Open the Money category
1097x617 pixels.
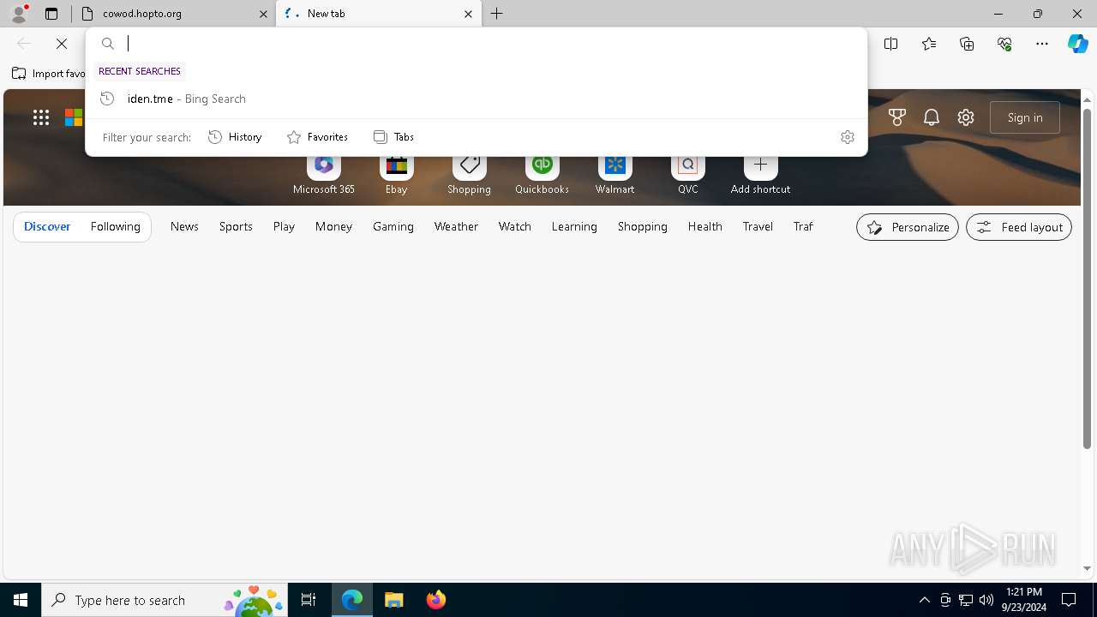click(333, 227)
